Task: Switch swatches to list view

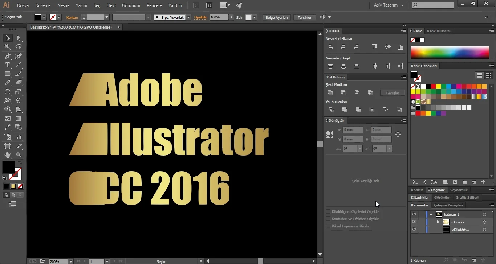Action: 480,75
